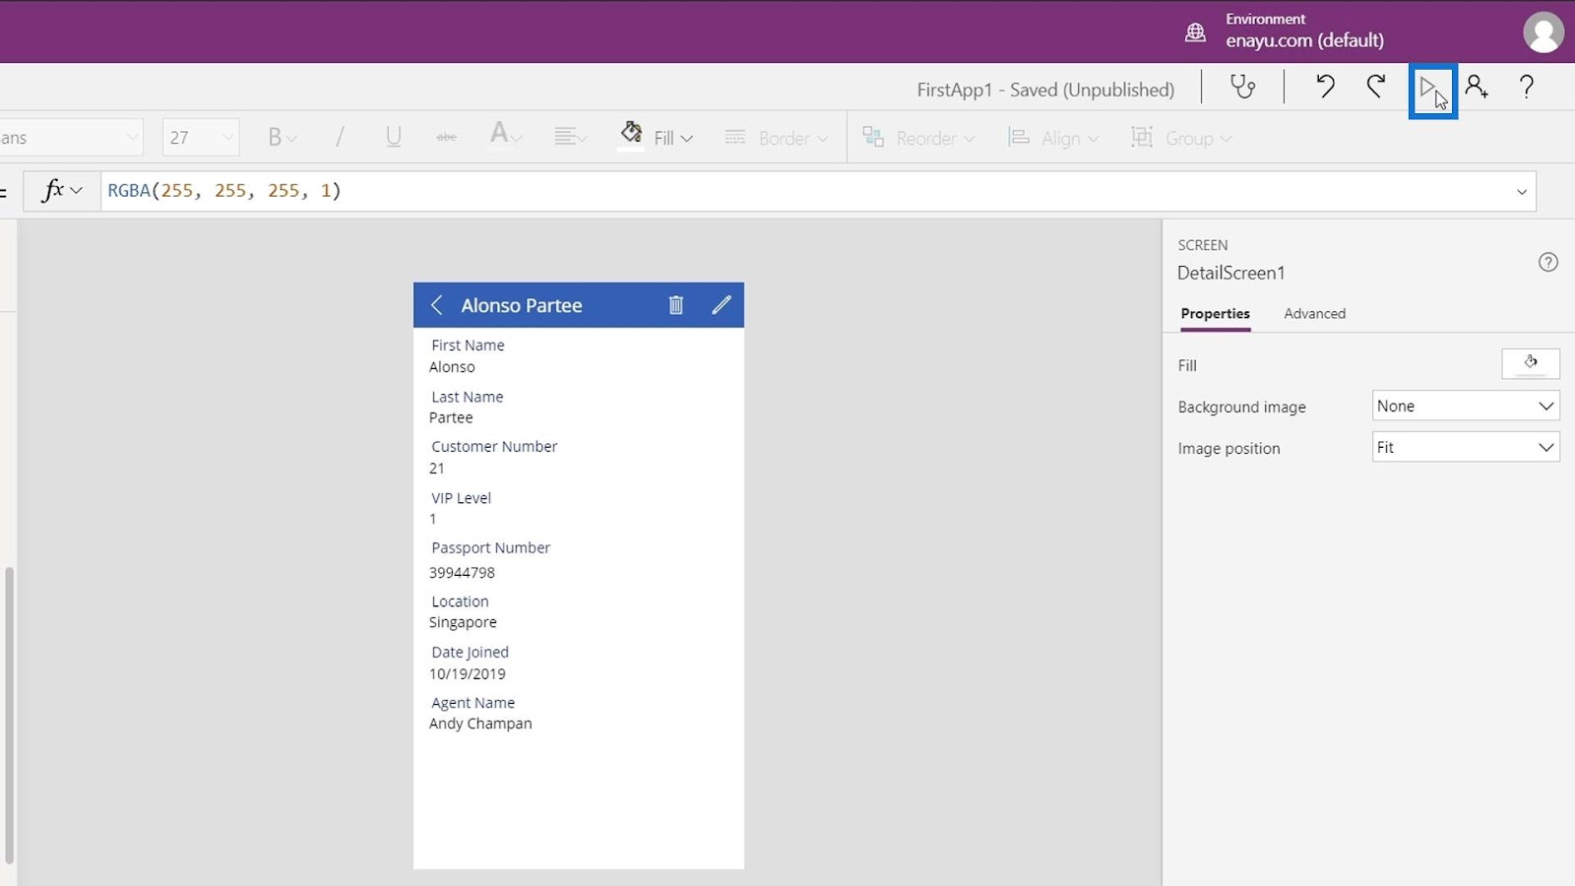Open the text alignment menu
The height and width of the screenshot is (886, 1575).
click(570, 138)
